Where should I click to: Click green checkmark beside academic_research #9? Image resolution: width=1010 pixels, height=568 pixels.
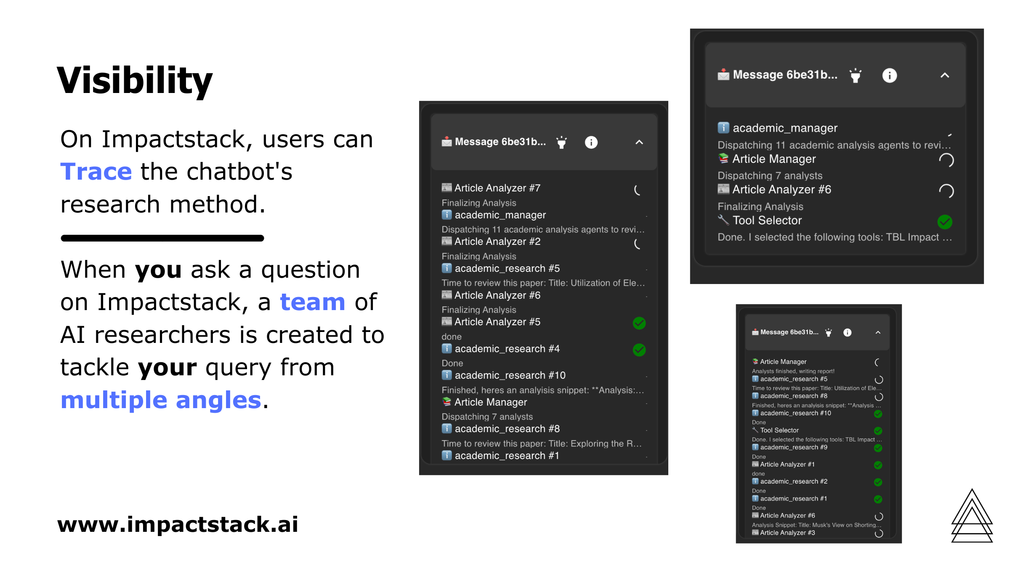[878, 448]
